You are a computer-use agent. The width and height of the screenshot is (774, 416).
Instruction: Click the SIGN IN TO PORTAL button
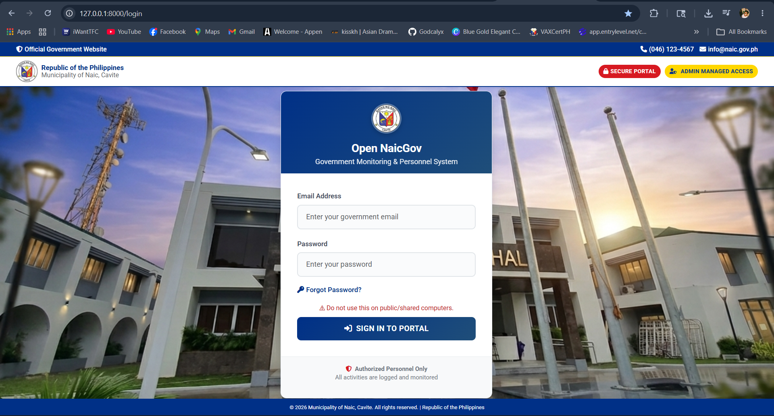(386, 329)
